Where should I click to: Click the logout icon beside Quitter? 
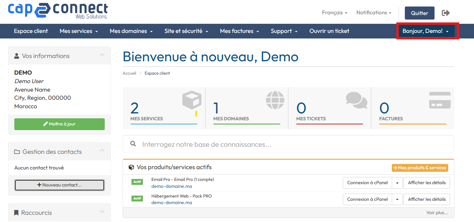[x=446, y=12]
